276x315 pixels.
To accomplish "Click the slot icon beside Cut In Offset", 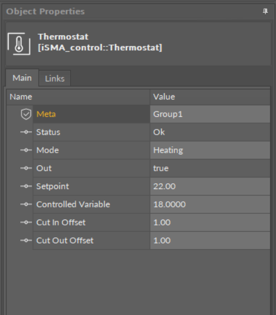I will tap(26, 223).
